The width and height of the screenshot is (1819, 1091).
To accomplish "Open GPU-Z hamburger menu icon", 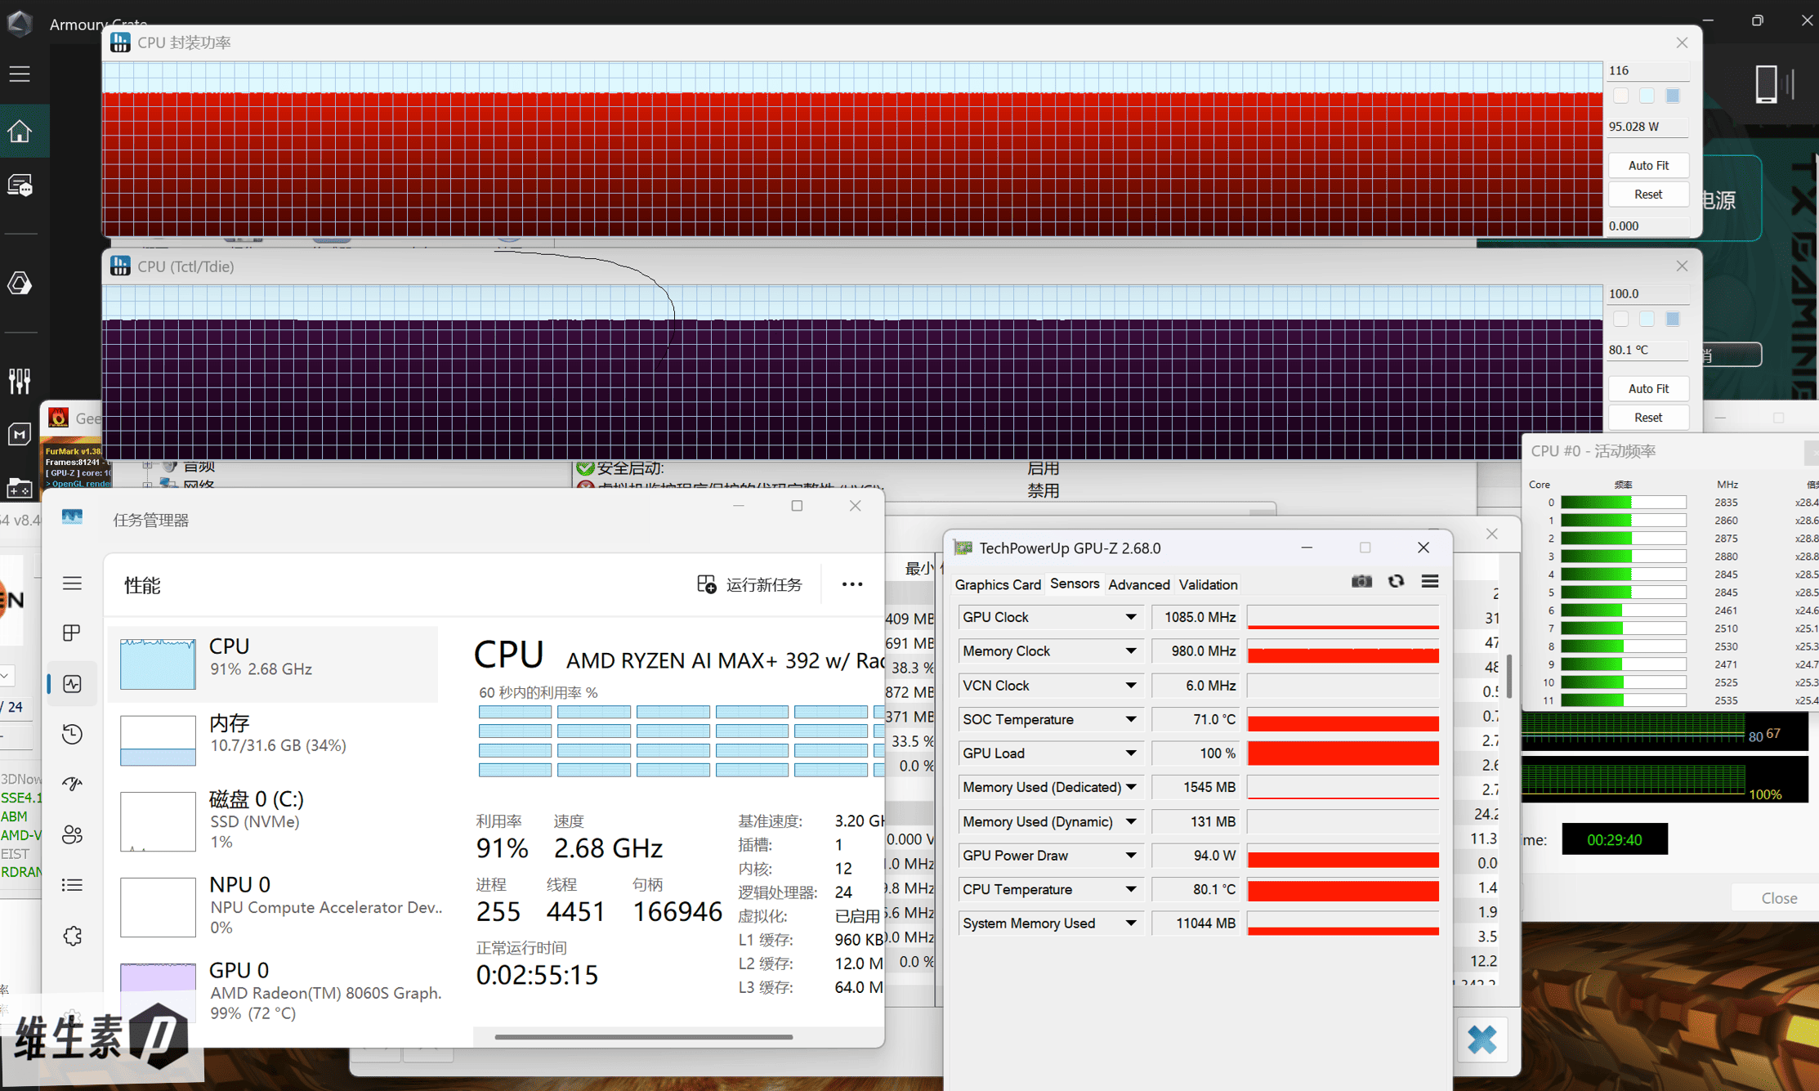I will point(1429,582).
